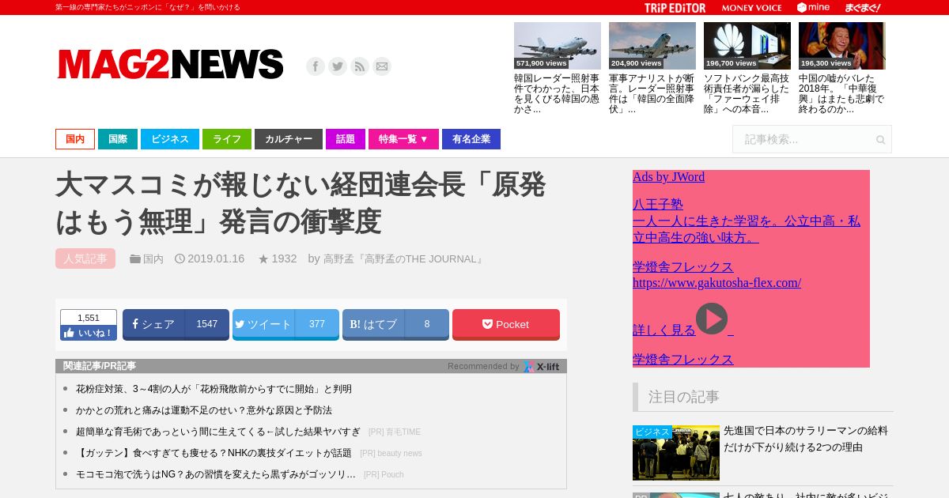Image resolution: width=949 pixels, height=498 pixels.
Task: Open the 【ガッテン】食べすぎても痩せる article
Action: click(214, 453)
